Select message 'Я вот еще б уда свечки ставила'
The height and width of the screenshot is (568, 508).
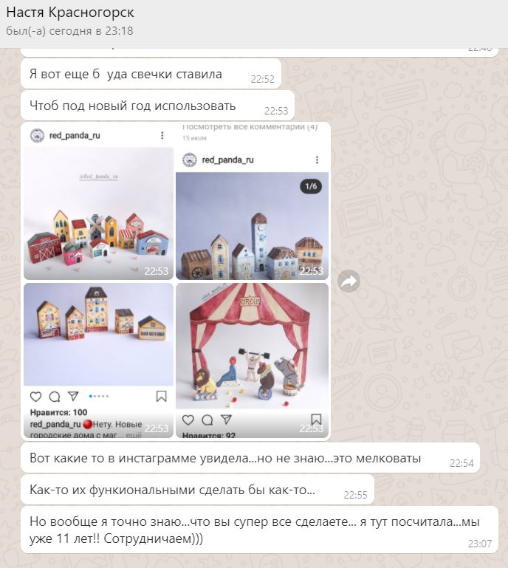(151, 74)
